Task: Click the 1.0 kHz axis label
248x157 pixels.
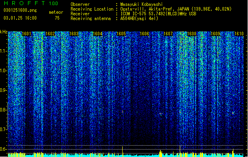Action: pyautogui.click(x=4, y=71)
